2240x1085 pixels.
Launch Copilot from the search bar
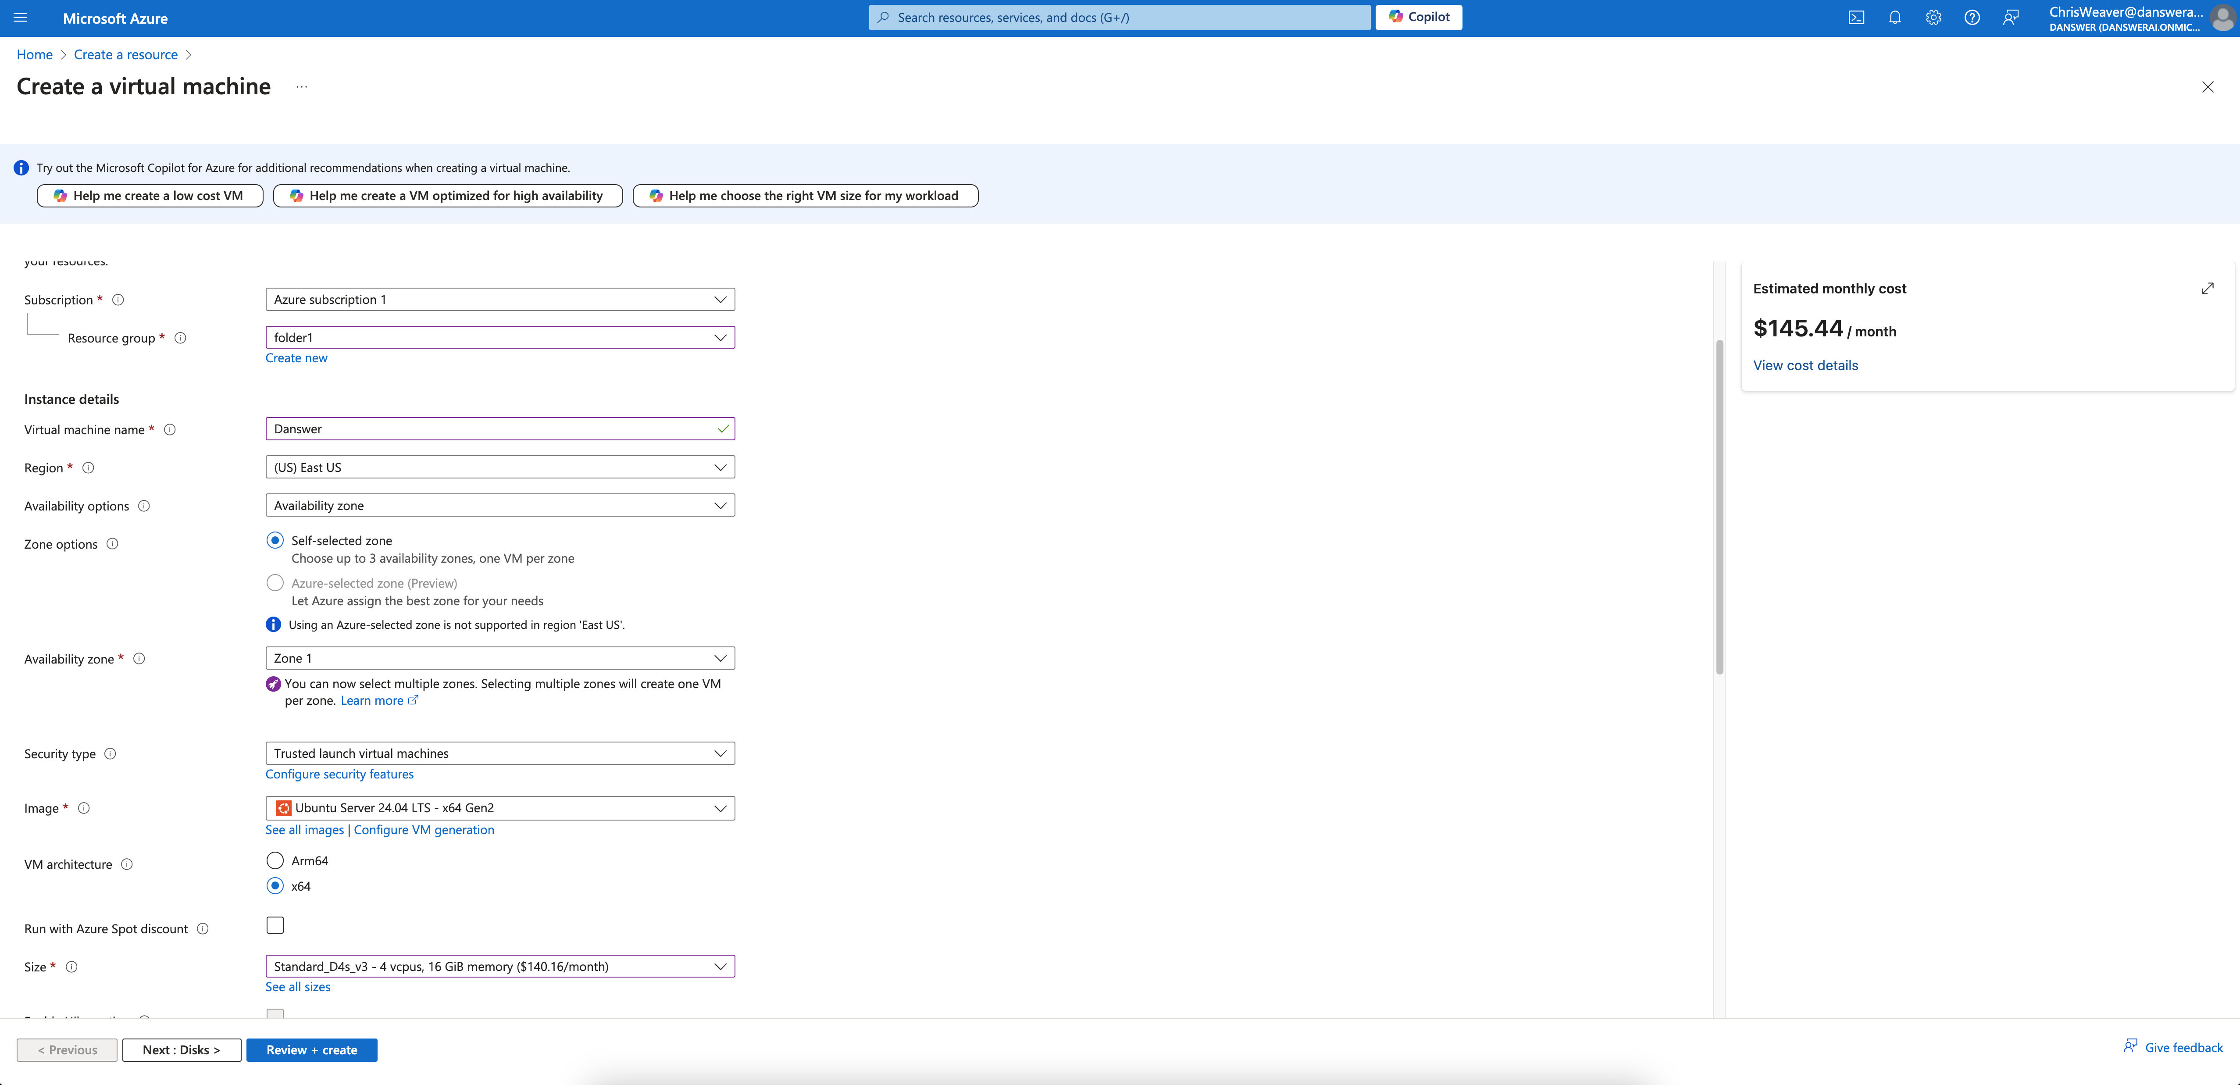(1418, 18)
